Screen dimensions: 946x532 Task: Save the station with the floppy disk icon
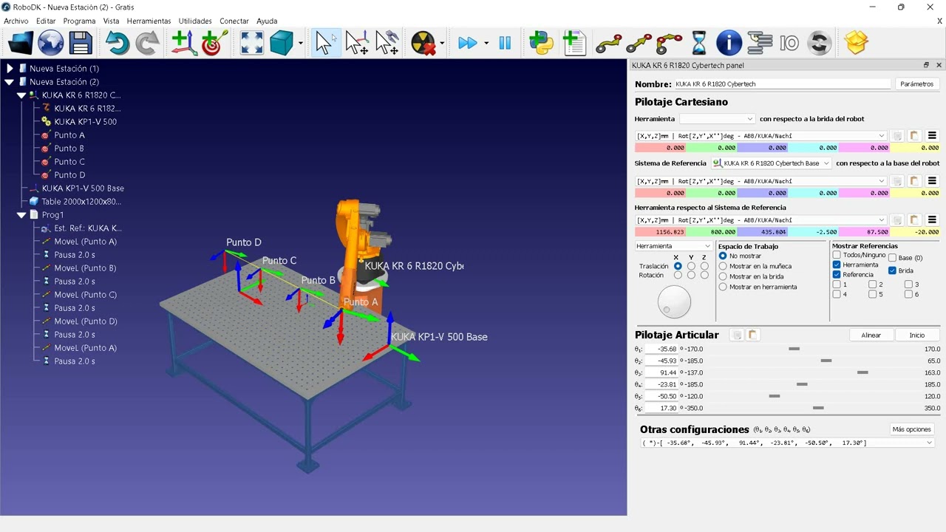click(x=80, y=43)
